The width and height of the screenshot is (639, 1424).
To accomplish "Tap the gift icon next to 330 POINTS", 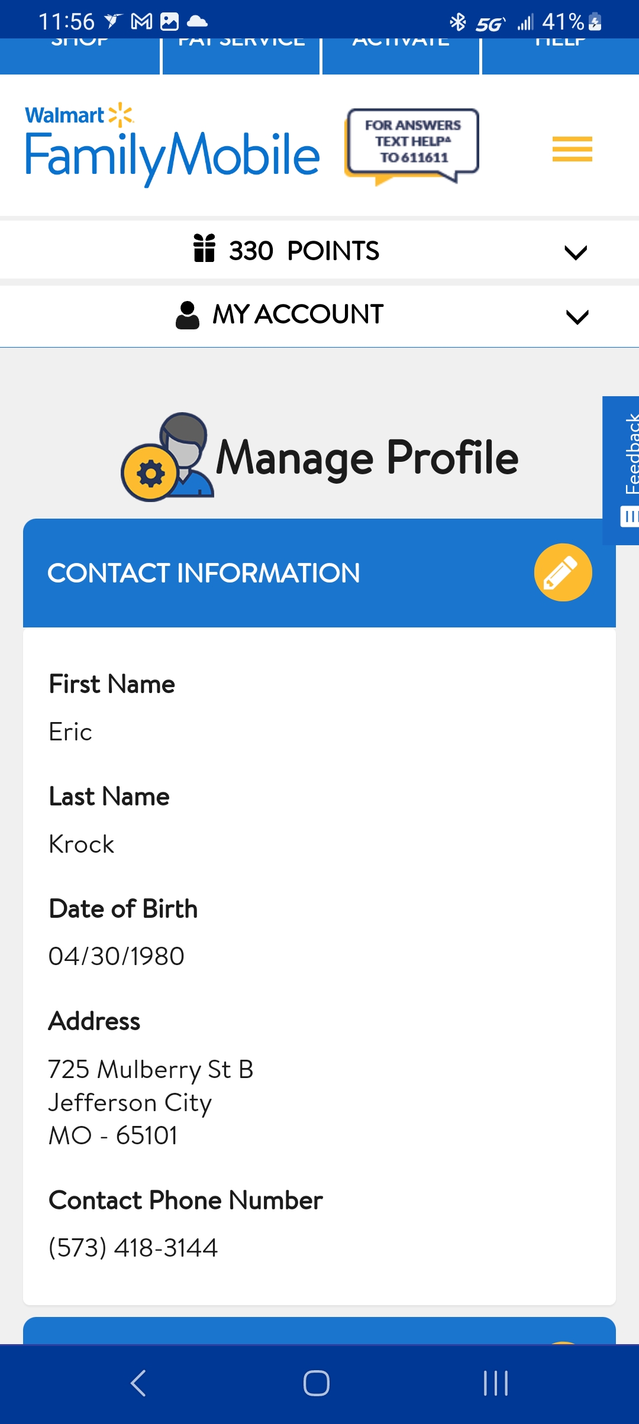I will (x=203, y=250).
